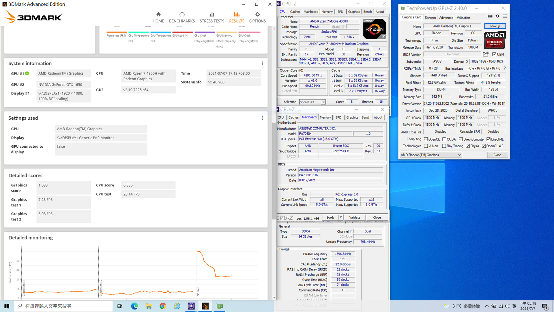Switch to 3DMark taskbar icon
This screenshot has height=312, width=554.
coord(205,306)
